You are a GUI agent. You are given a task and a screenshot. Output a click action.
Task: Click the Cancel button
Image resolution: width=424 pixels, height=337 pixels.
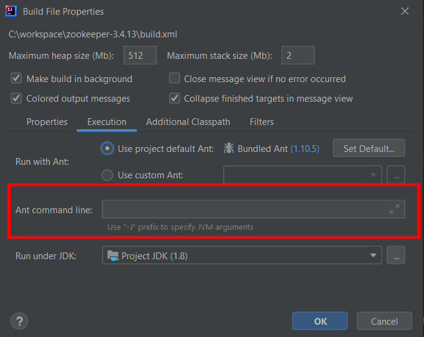click(x=384, y=321)
